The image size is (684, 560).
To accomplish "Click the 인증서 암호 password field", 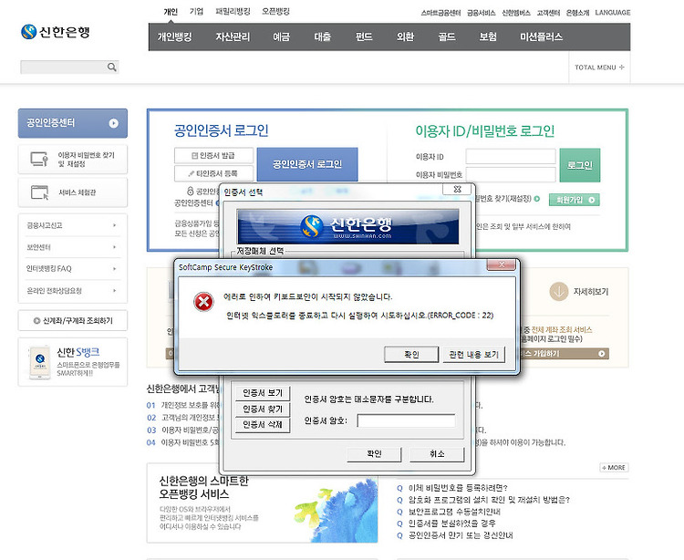I will (x=406, y=420).
